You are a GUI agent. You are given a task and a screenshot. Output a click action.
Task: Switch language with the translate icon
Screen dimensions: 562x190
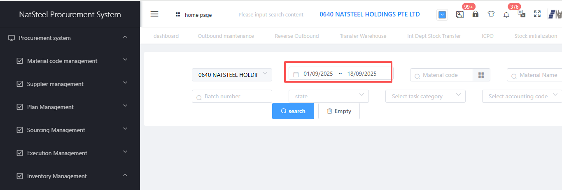click(x=522, y=14)
